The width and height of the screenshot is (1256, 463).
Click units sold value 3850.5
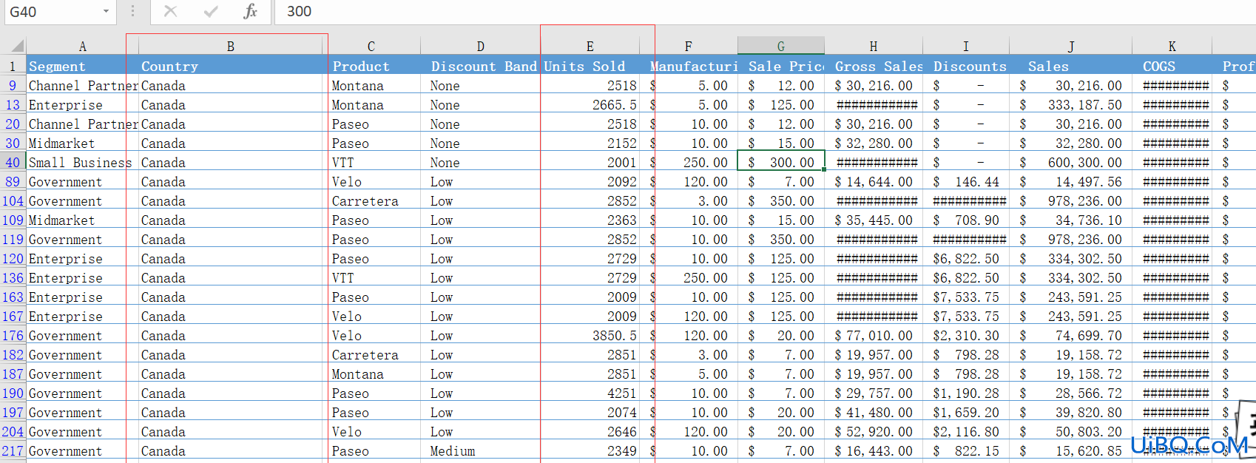590,335
